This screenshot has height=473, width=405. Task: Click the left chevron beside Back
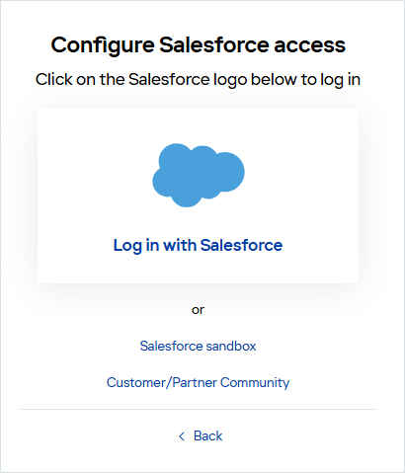182,436
